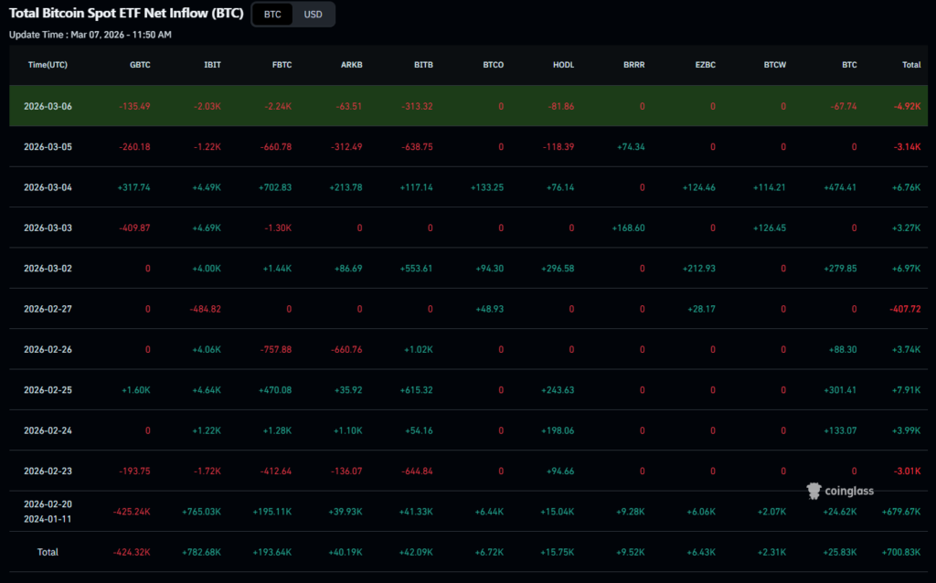
Task: Click the 2026-03-04 date cell
Action: [48, 187]
